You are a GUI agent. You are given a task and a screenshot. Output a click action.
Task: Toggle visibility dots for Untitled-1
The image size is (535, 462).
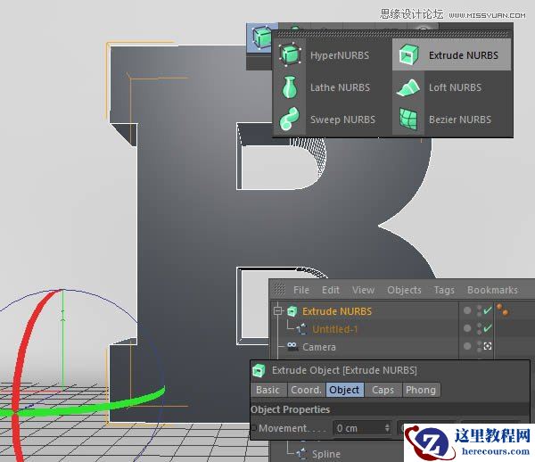click(479, 328)
